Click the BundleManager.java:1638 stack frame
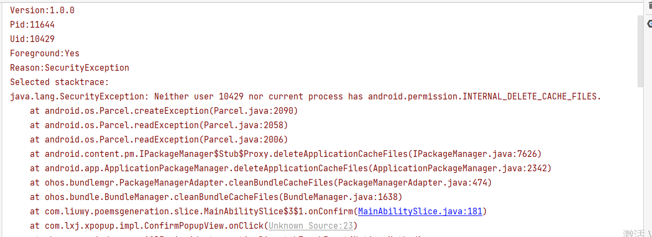 point(216,197)
